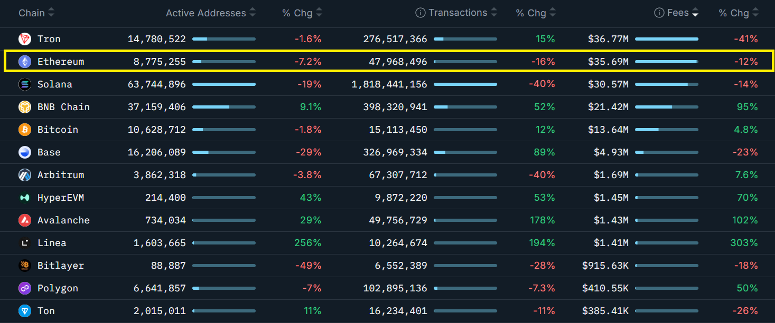Click the Bitcoin orange logo icon

25,130
